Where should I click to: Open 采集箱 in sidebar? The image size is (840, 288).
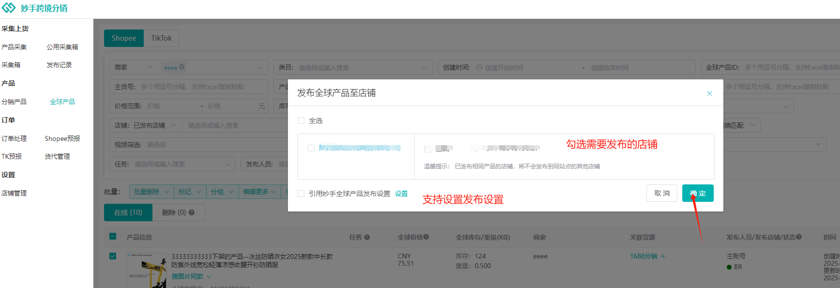point(11,65)
